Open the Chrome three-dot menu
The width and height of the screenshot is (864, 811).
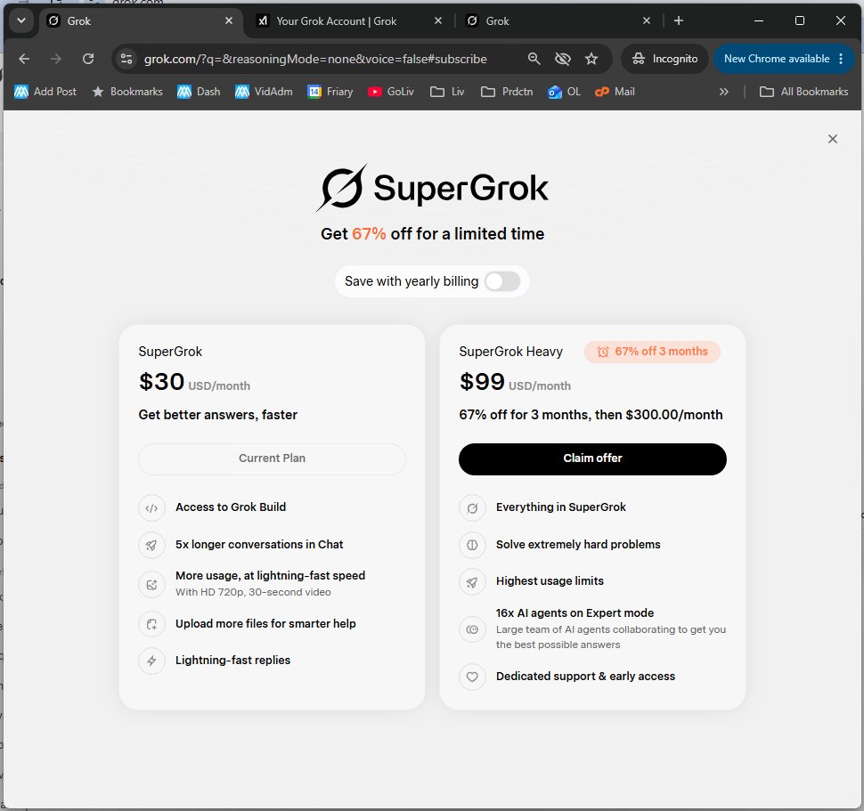point(841,59)
